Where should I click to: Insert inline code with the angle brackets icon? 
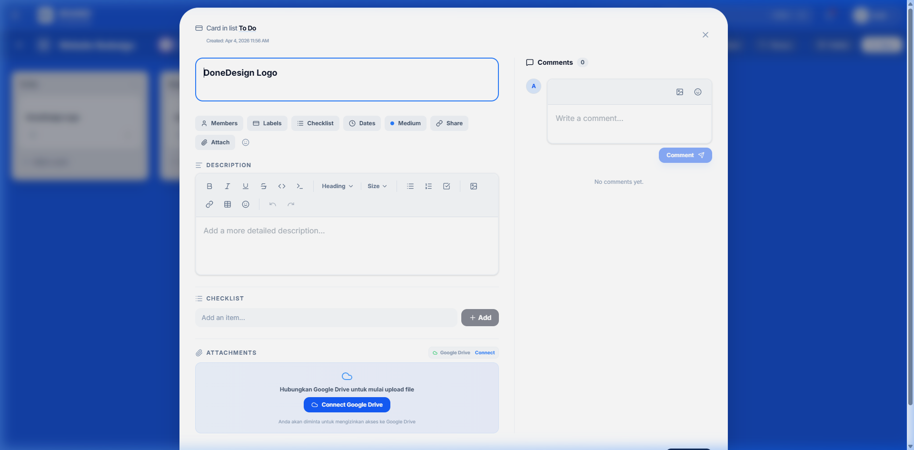pos(282,186)
